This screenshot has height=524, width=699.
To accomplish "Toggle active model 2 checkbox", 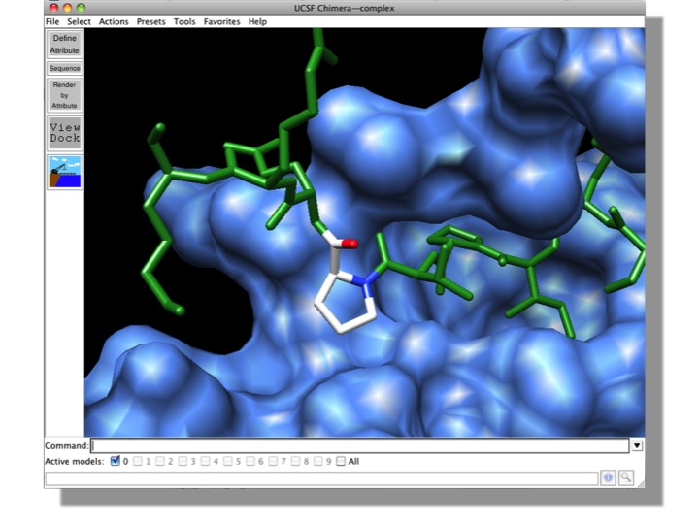I will [160, 461].
